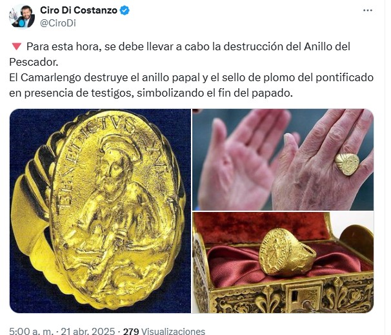Click the red down-triangle emoji
The image size is (391, 335).
point(17,46)
